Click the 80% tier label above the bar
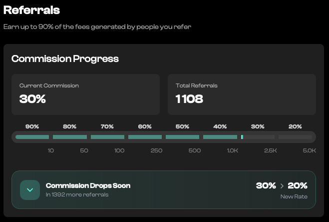329x222 pixels. click(x=70, y=126)
